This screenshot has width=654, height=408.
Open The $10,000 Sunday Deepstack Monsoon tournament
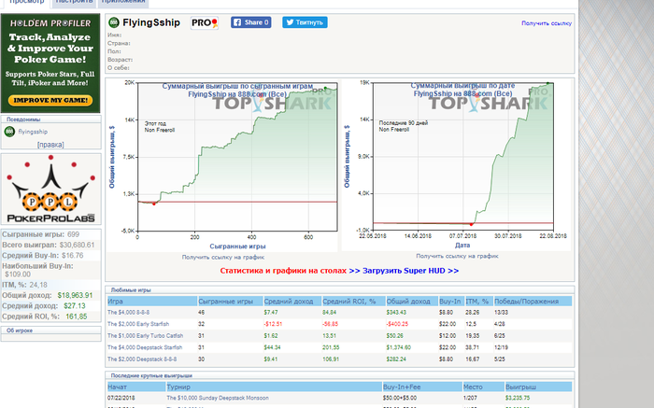coord(218,398)
